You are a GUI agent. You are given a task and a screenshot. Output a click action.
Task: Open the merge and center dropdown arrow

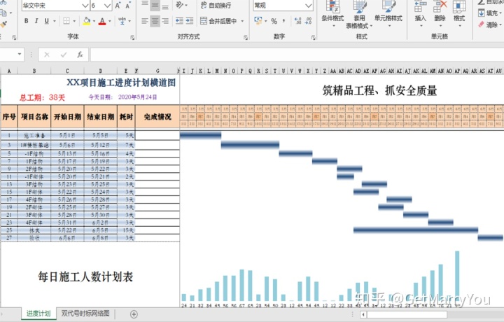coord(242,21)
